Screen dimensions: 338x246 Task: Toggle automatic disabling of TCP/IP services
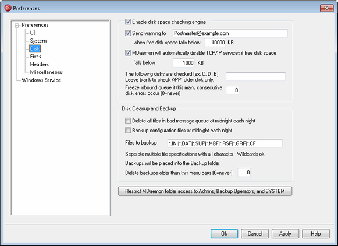point(128,53)
